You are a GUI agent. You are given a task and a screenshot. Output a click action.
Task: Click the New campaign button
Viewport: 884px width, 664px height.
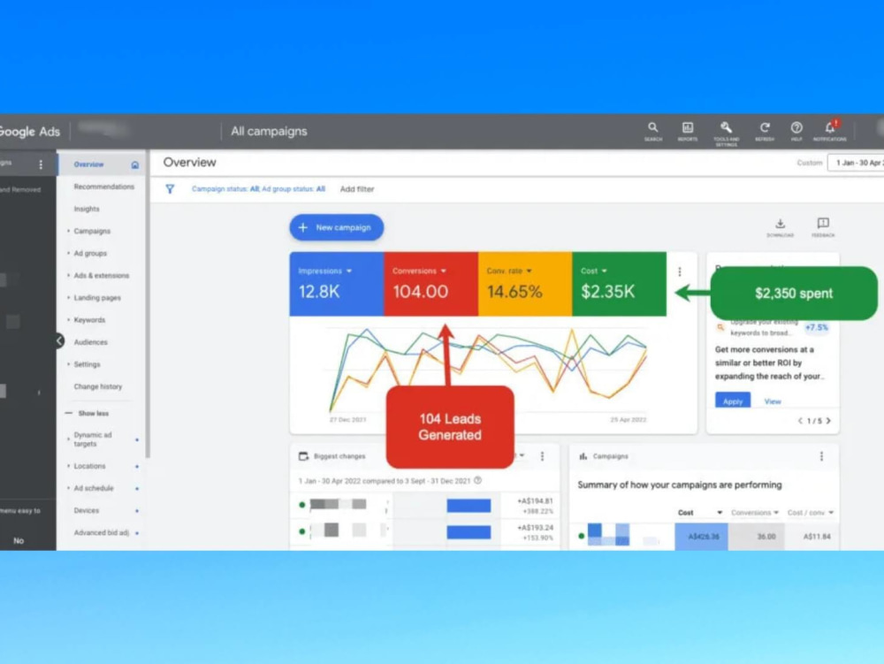[x=337, y=227]
